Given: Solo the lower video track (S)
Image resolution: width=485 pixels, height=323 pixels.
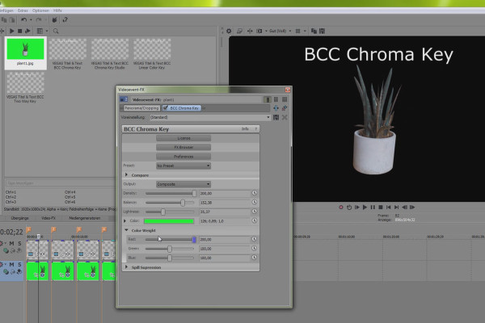Looking at the screenshot, I should point(19,264).
